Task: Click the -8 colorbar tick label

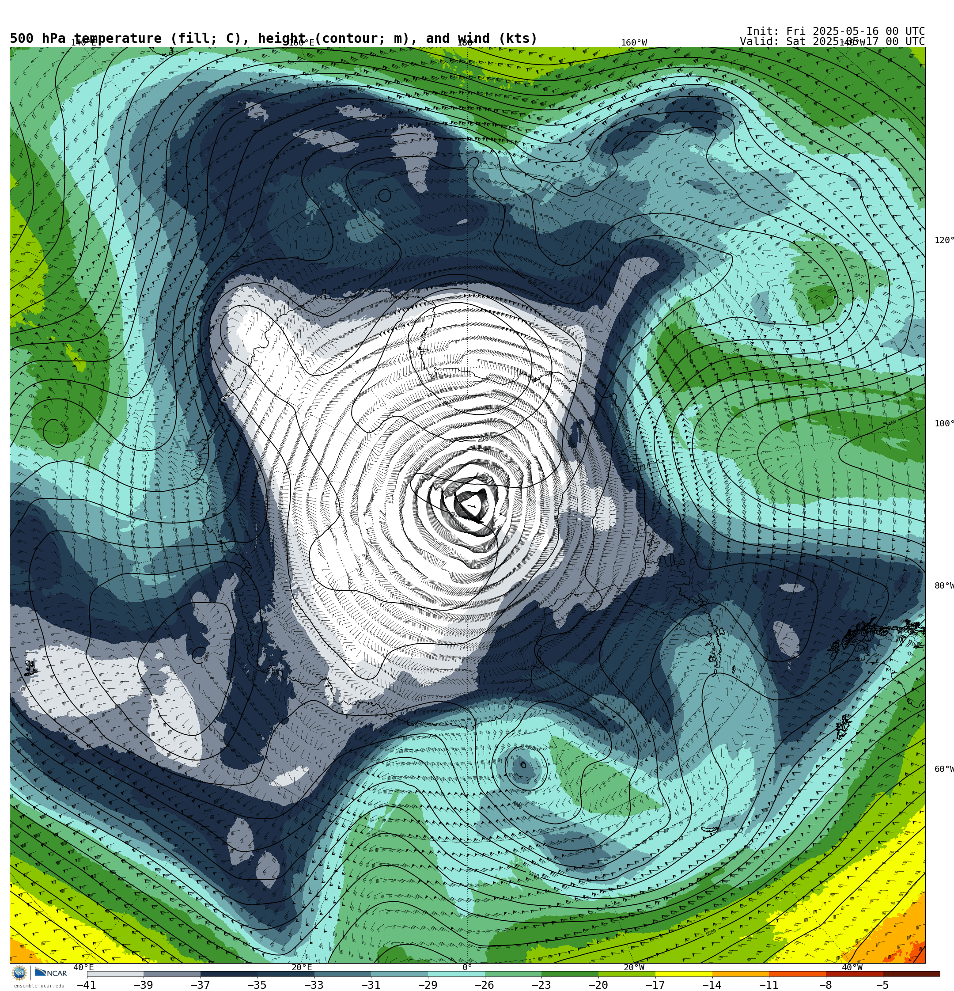Action: [x=825, y=985]
